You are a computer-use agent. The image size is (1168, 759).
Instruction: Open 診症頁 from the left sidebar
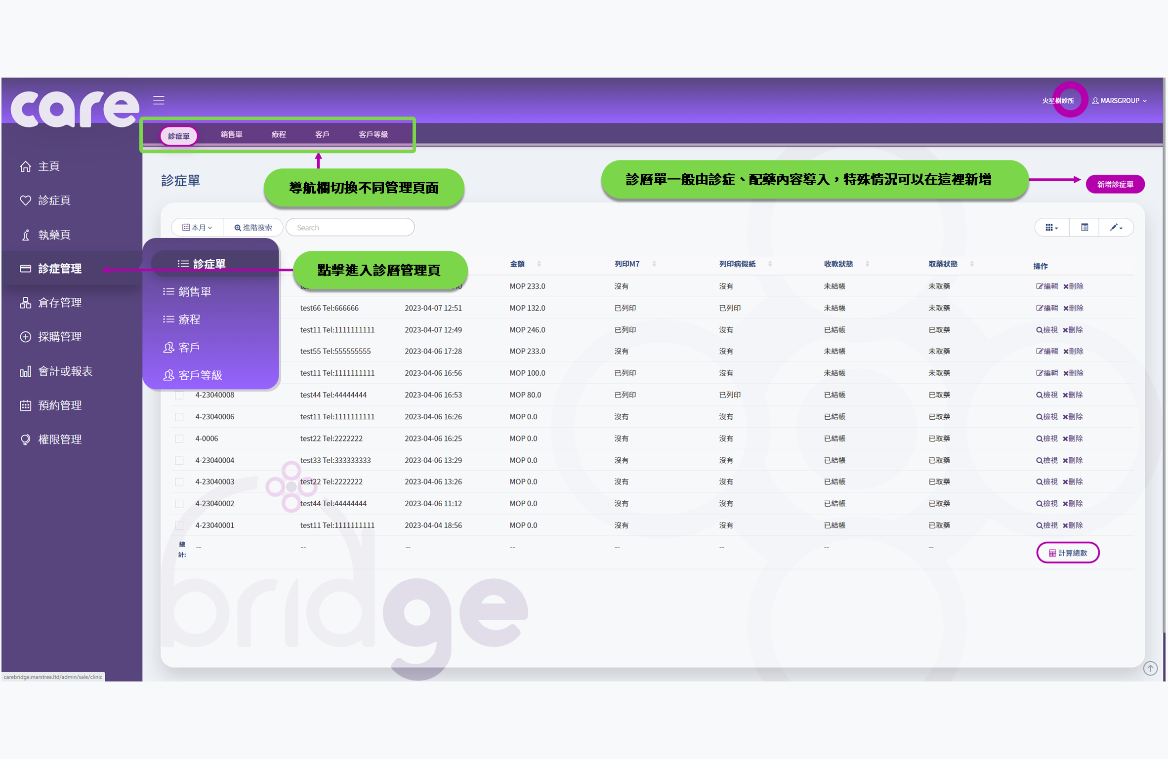[x=54, y=200]
